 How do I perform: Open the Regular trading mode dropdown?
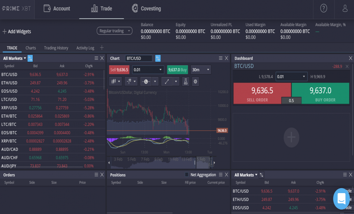point(114,31)
